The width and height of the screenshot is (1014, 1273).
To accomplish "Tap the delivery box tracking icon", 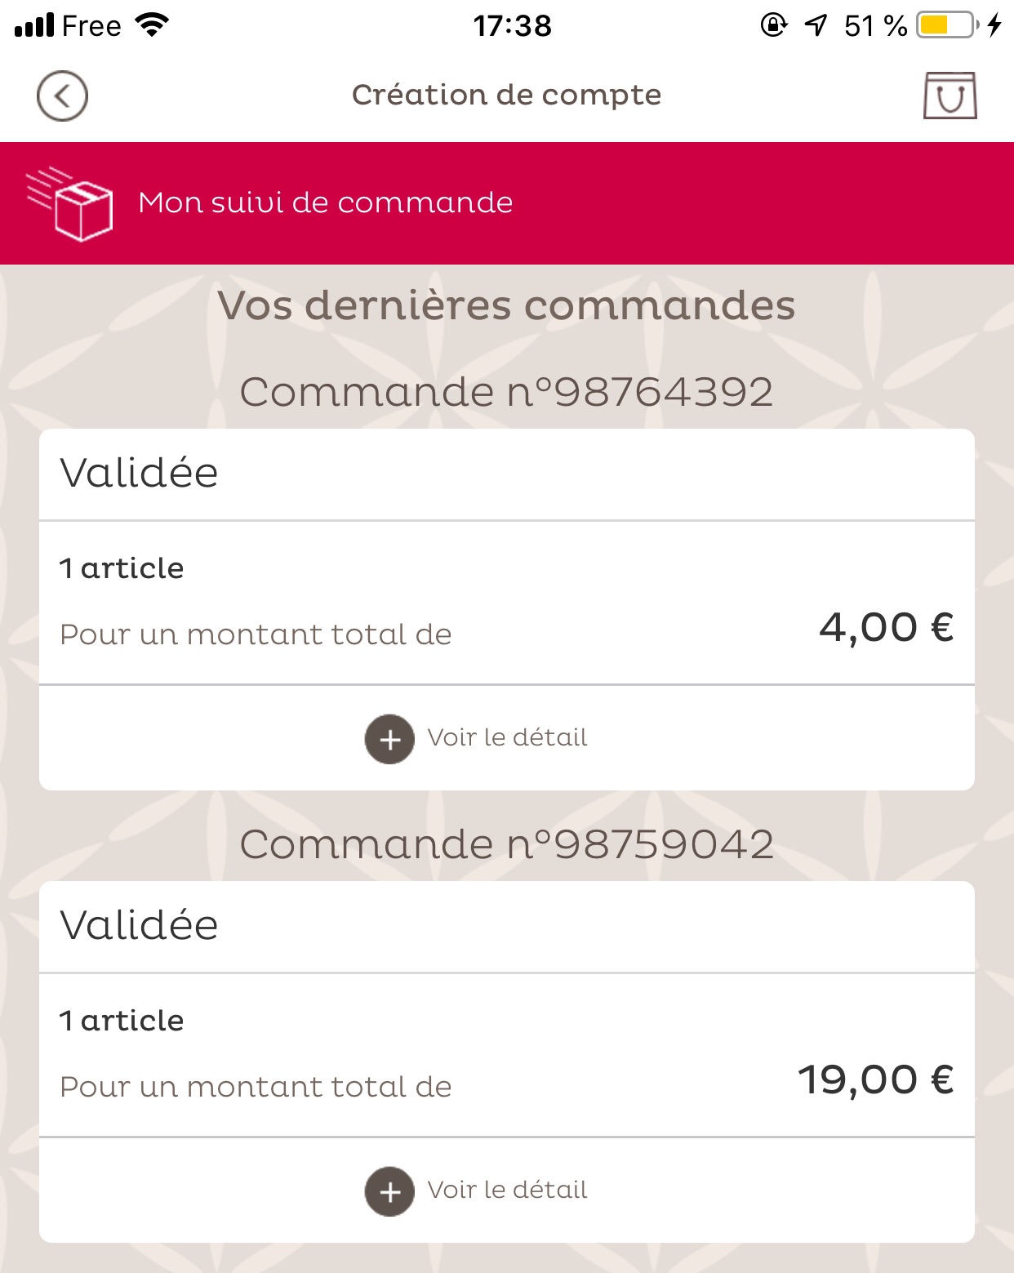I will coord(70,203).
